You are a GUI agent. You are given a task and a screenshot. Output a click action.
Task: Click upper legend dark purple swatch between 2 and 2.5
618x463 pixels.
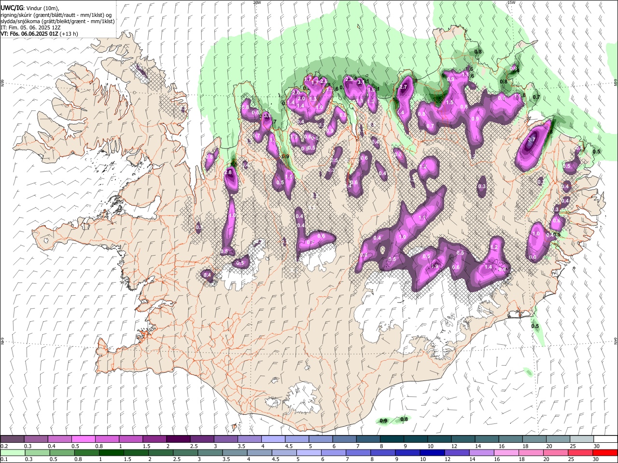(x=178, y=439)
